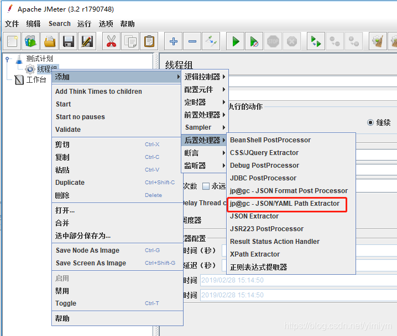Select the 继续 radio button
The image size is (397, 336).
point(370,122)
